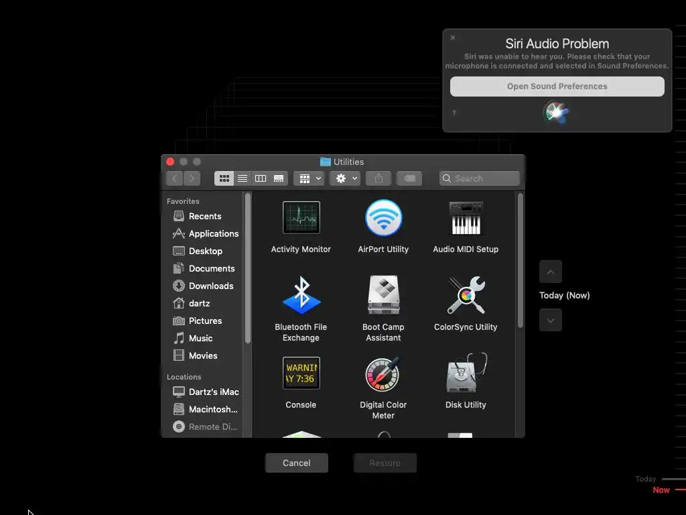Viewport: 686px width, 515px height.
Task: Click Open Sound Preferences button
Action: 557,87
